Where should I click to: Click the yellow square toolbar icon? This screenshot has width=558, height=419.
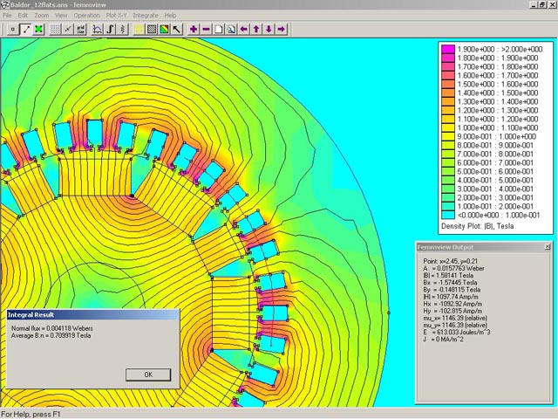point(139,29)
